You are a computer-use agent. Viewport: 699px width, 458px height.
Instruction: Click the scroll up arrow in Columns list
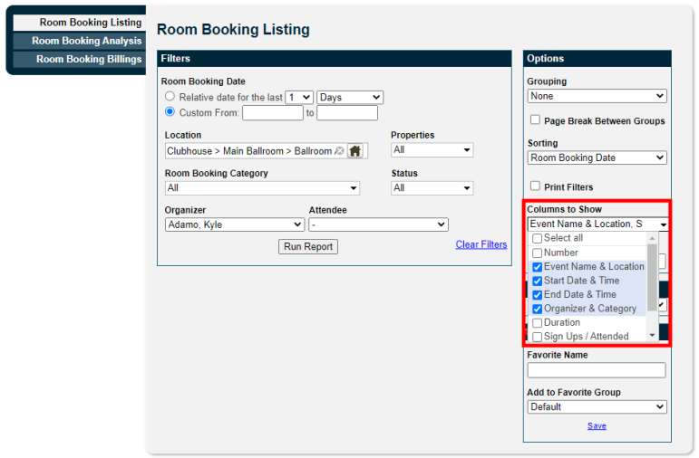[652, 238]
